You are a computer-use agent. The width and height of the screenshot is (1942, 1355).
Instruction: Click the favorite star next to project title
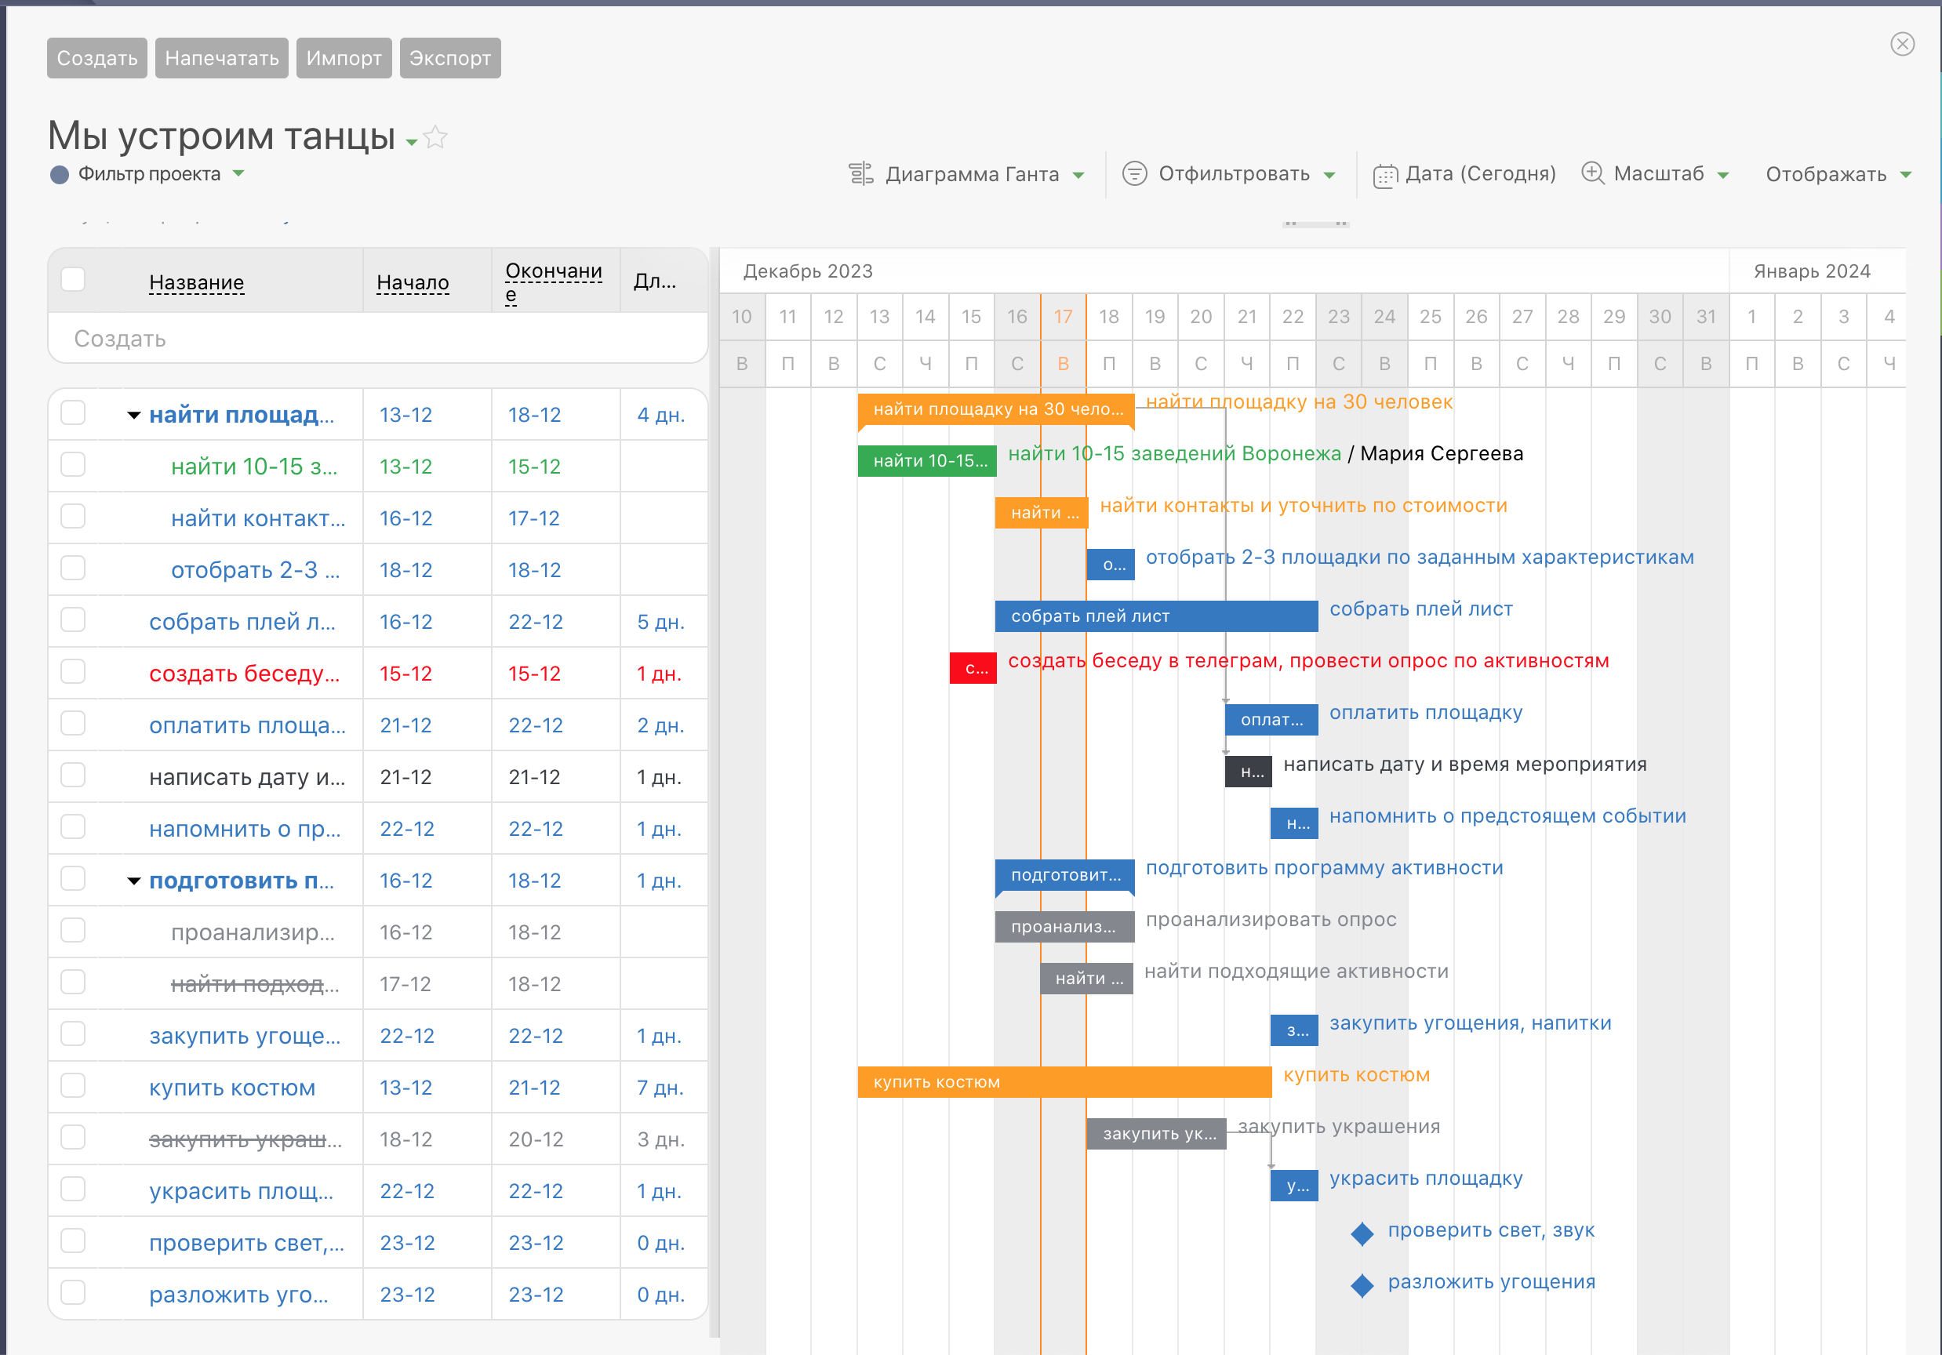tap(435, 137)
